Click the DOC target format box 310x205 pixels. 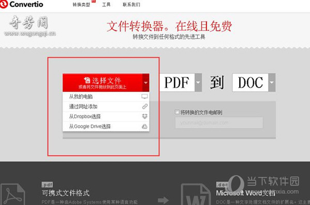click(x=250, y=82)
